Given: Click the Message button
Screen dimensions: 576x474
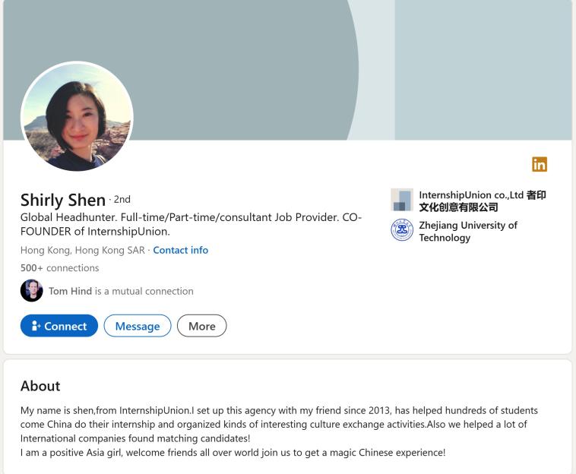Looking at the screenshot, I should point(138,326).
